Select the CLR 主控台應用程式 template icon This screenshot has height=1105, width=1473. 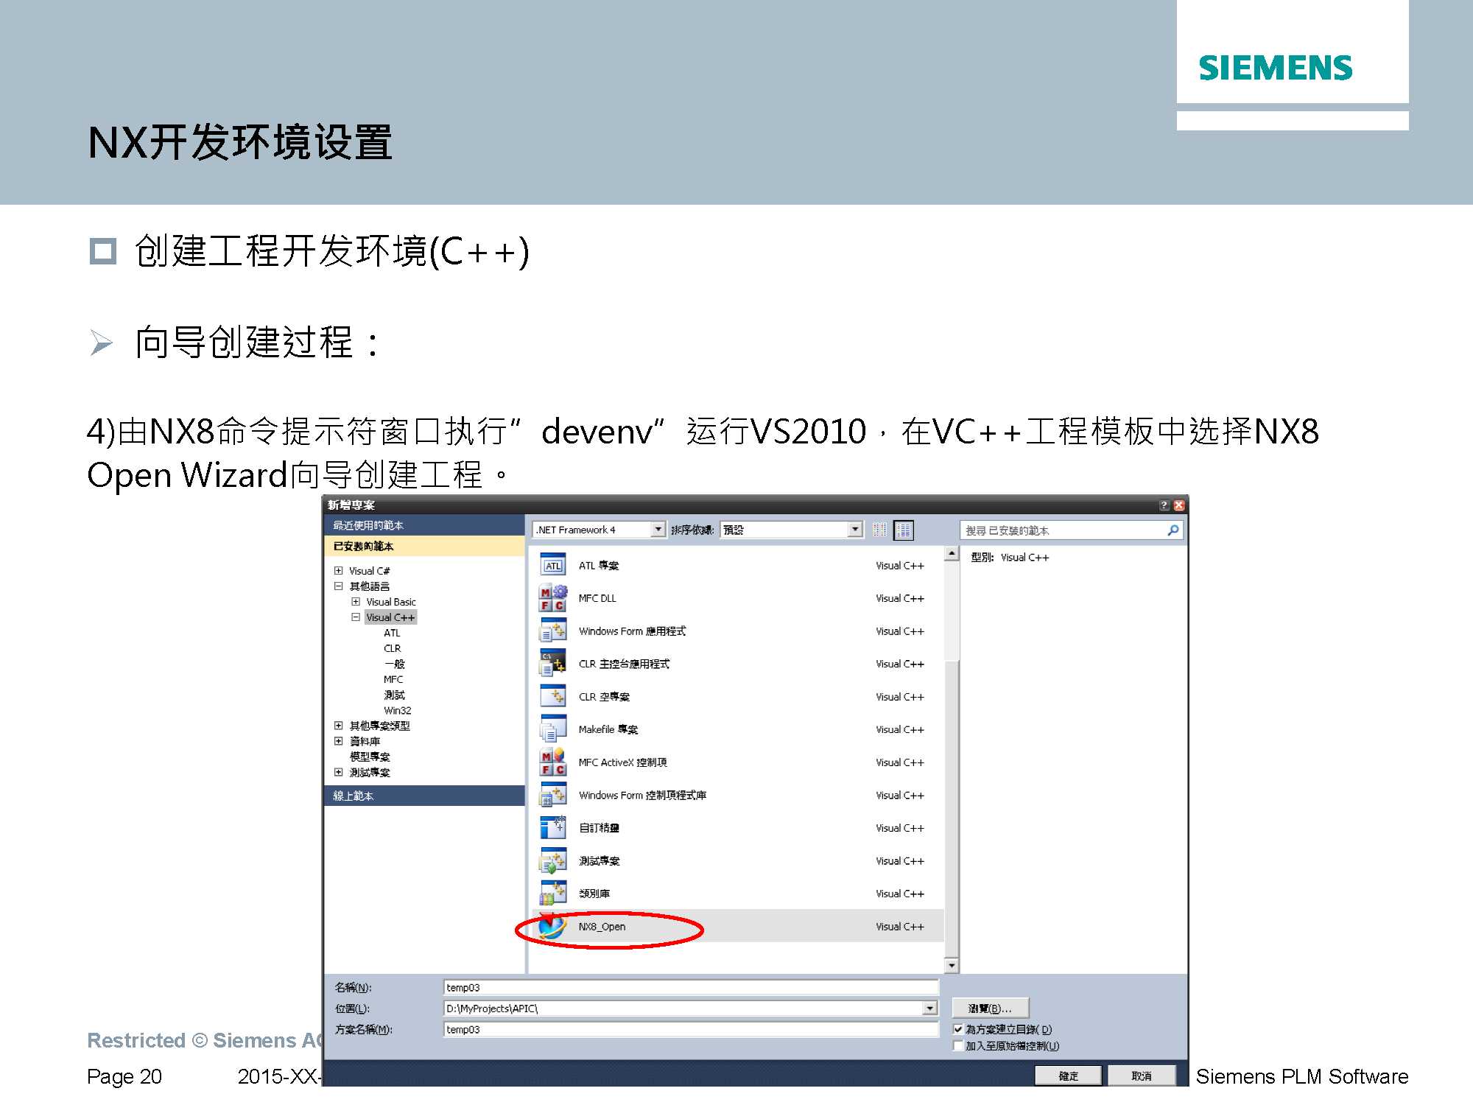point(553,664)
